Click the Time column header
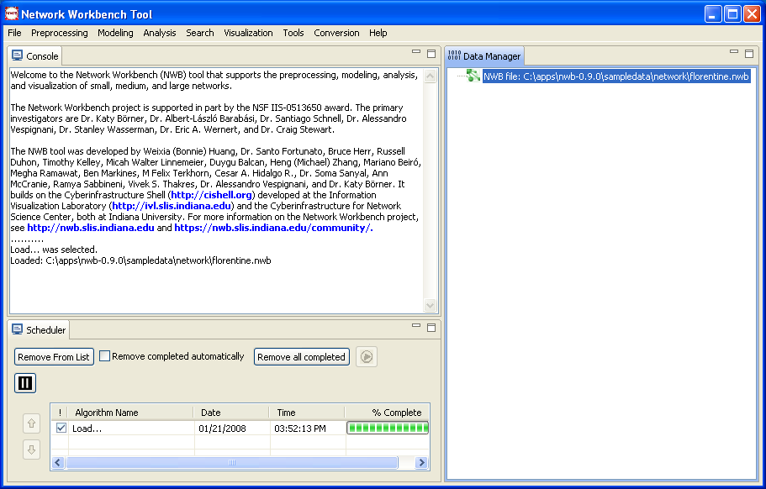766x489 pixels. pyautogui.click(x=307, y=413)
